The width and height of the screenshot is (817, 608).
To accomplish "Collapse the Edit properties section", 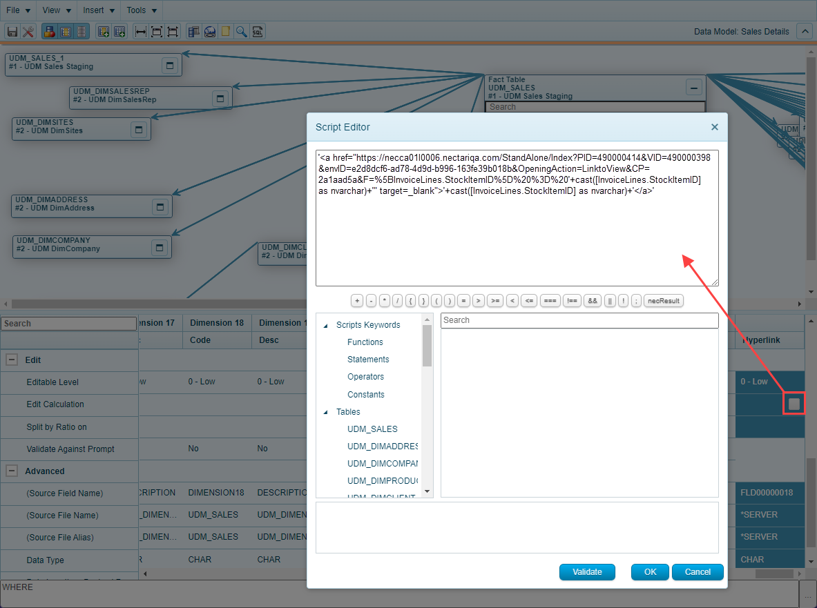I will (x=12, y=360).
